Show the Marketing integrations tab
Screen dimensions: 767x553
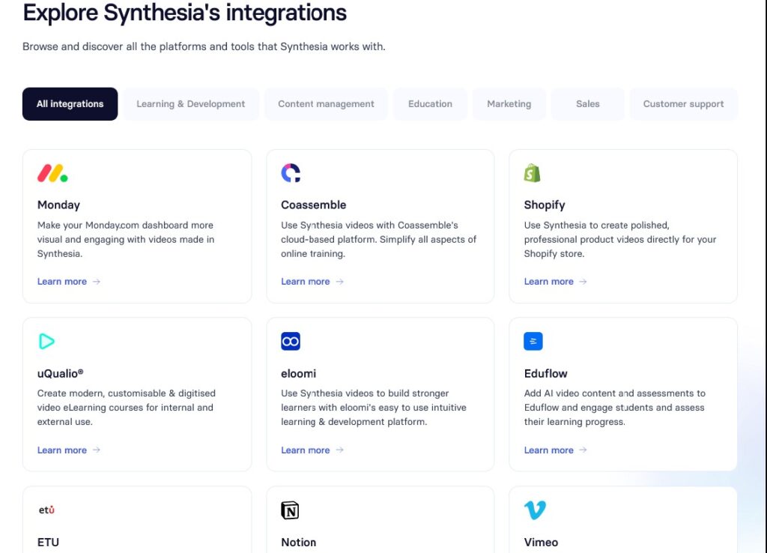[509, 103]
